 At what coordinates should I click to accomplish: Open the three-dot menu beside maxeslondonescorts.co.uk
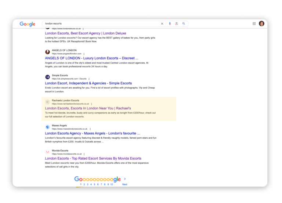pyautogui.click(x=90, y=129)
